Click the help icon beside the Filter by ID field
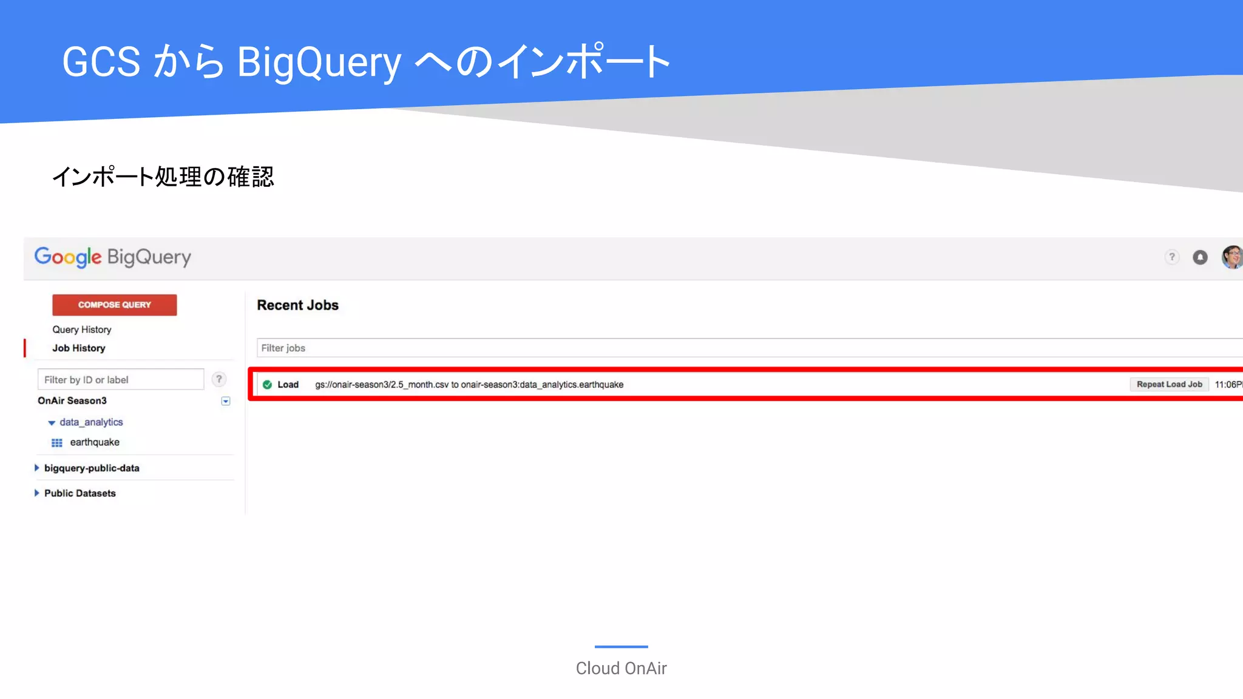 coord(219,380)
